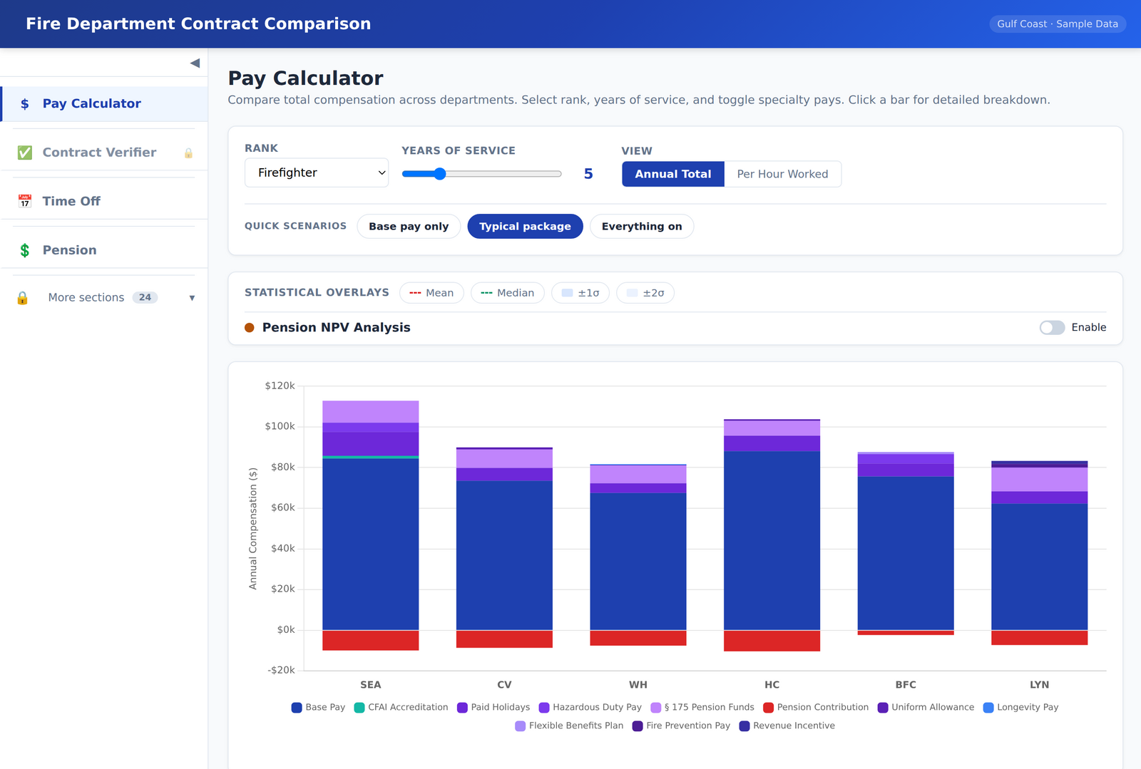This screenshot has height=769, width=1141.
Task: Click the years of service value 5
Action: [x=588, y=174]
